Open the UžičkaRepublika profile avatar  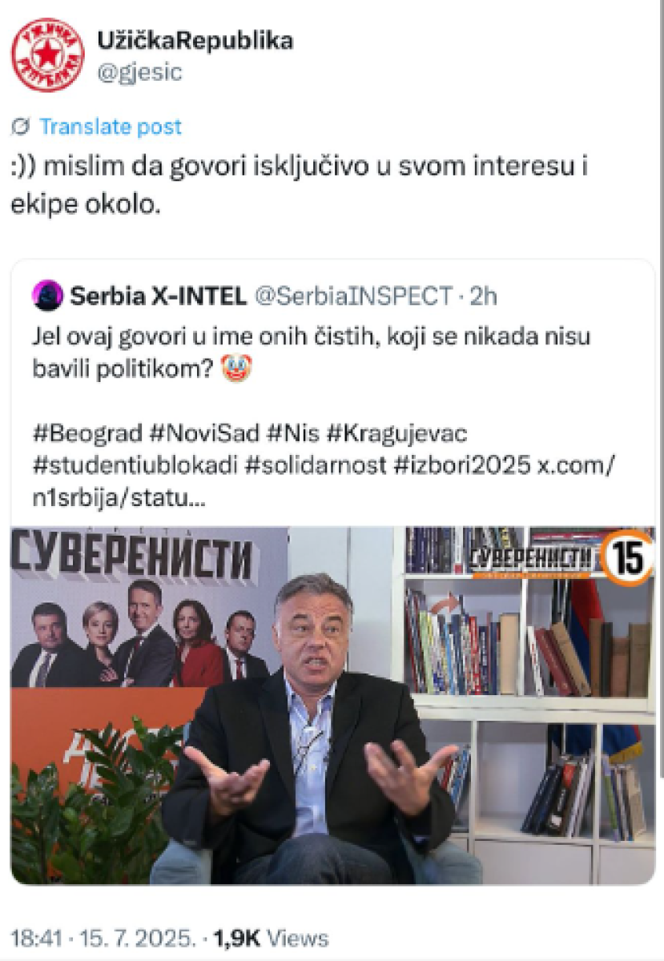[48, 55]
